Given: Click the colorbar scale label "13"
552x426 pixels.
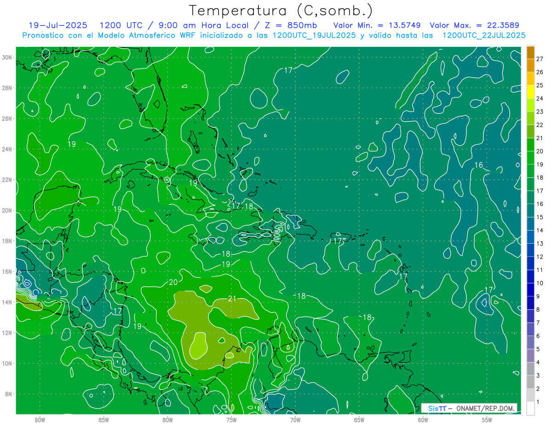Looking at the screenshot, I should click(x=540, y=244).
